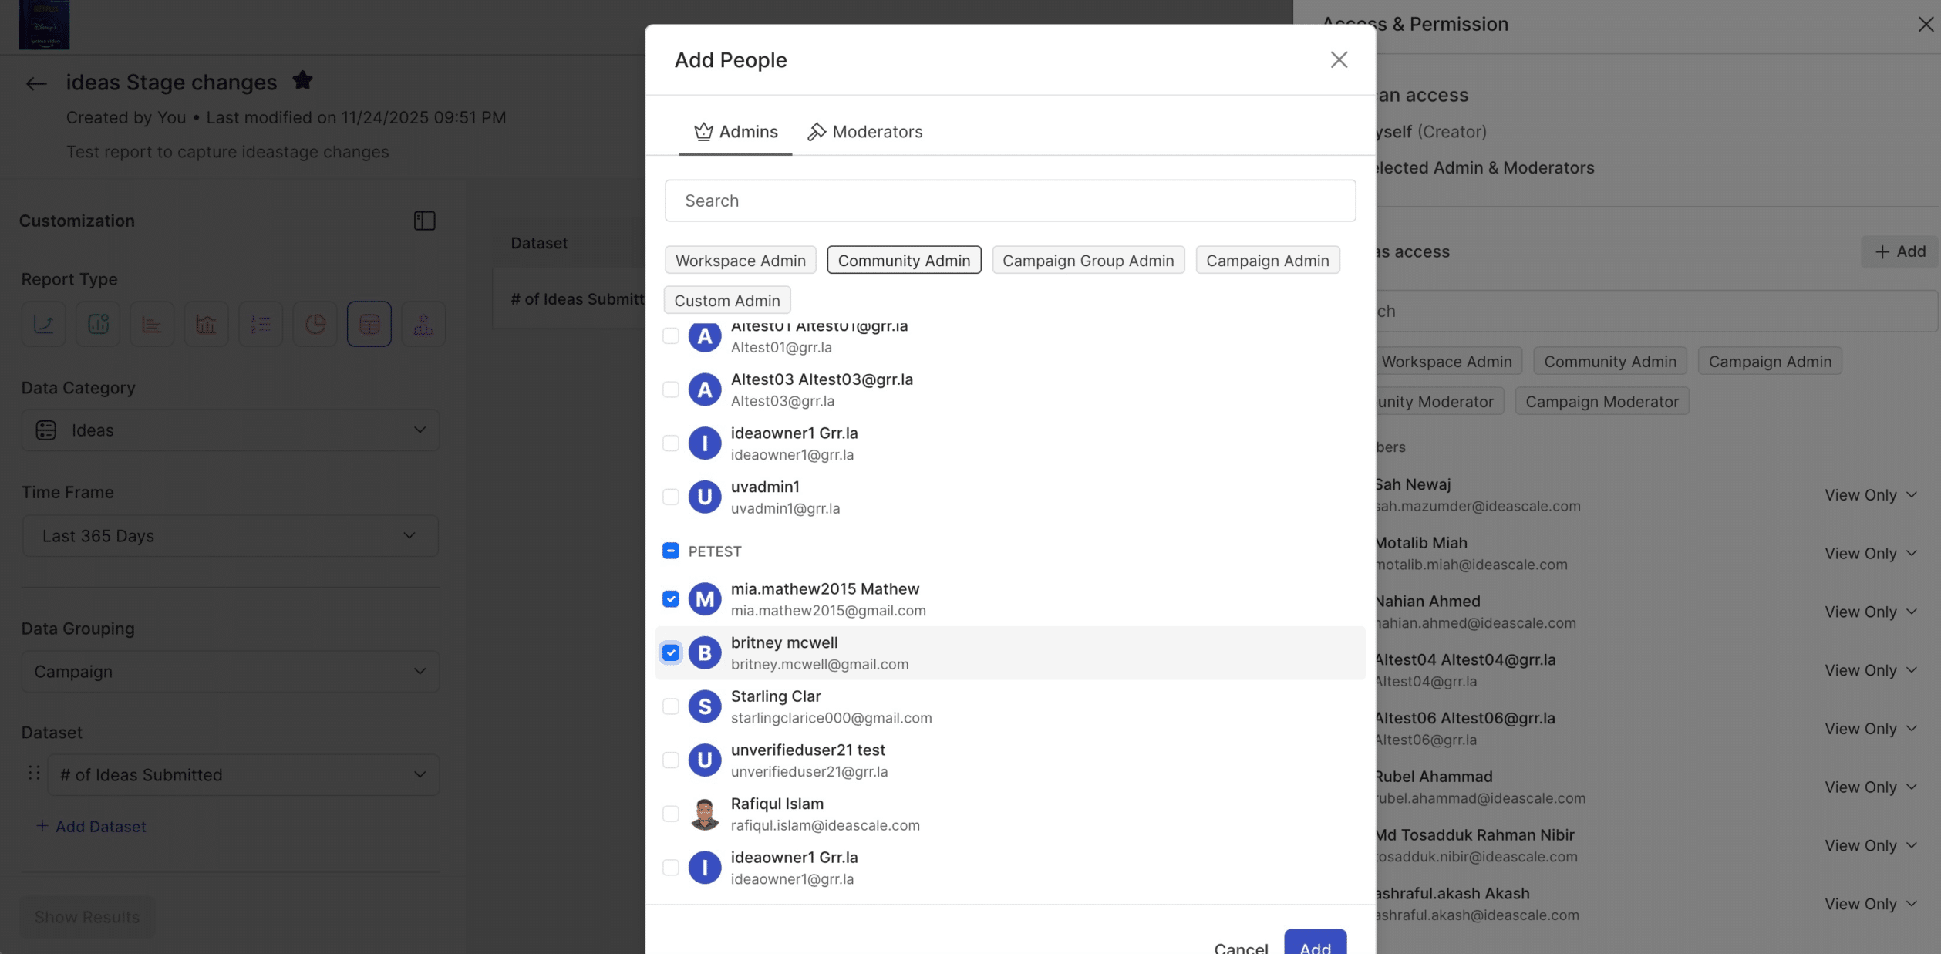Expand the Data Grouping Campaign dropdown

point(230,671)
